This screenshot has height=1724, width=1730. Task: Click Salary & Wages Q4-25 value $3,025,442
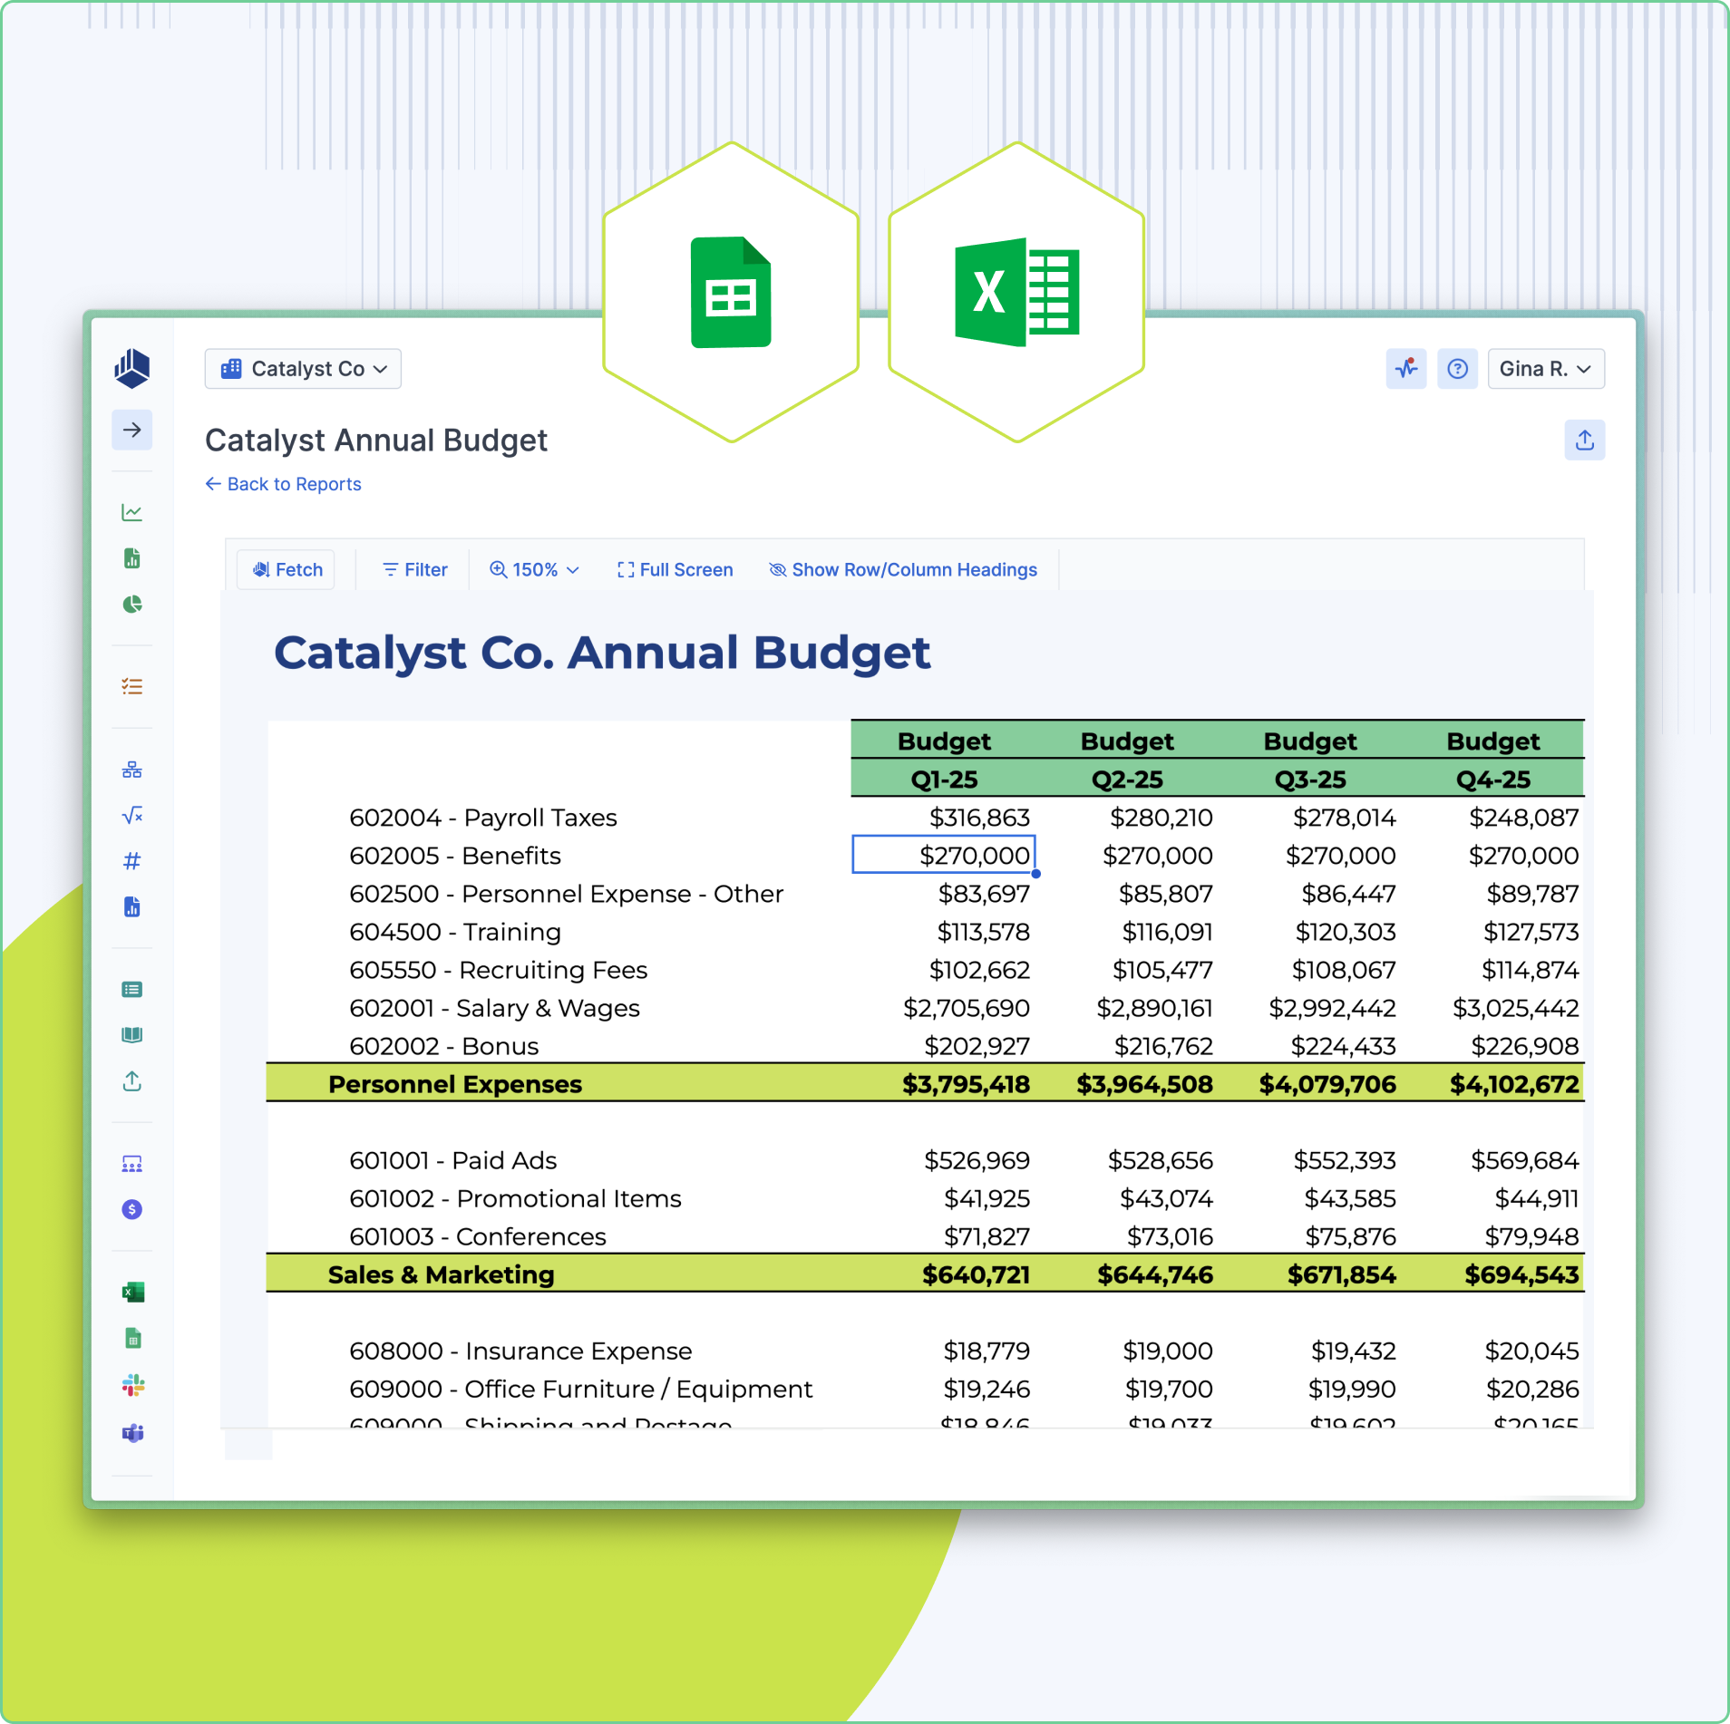(x=1515, y=1008)
